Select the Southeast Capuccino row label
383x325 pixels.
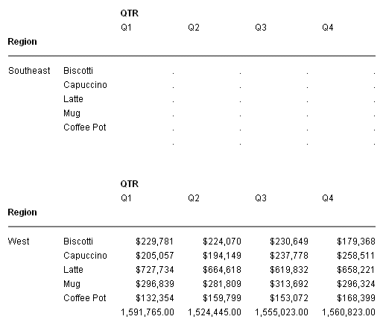pyautogui.click(x=85, y=85)
